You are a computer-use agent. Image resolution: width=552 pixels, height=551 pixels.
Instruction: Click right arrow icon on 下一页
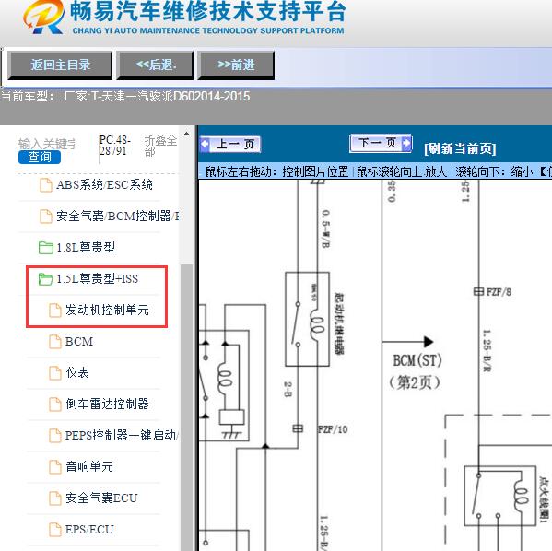tap(406, 143)
